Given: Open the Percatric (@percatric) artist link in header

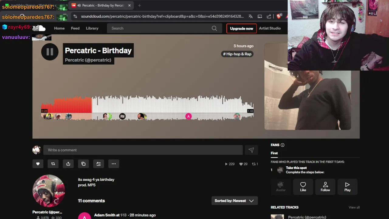Looking at the screenshot, I should 88,60.
